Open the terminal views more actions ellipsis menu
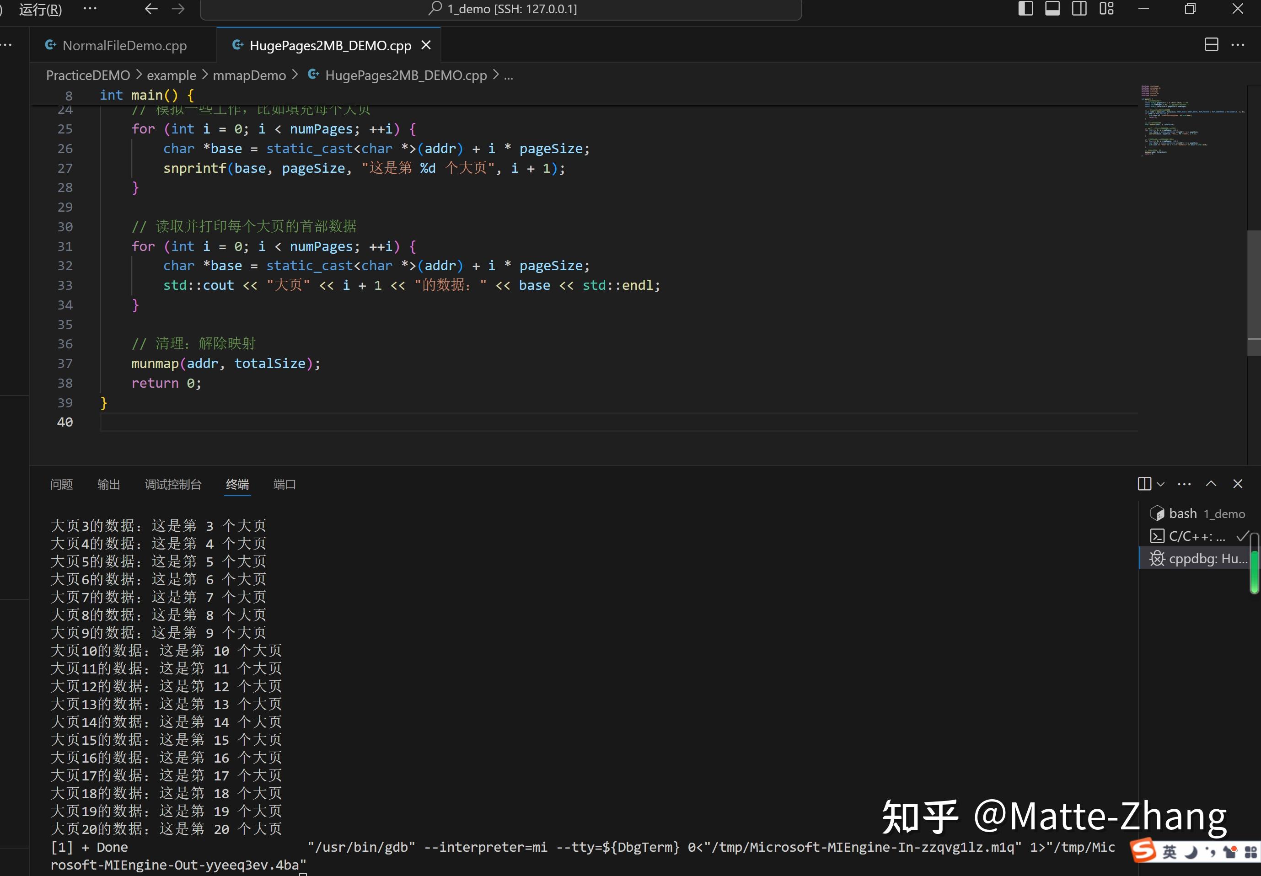The width and height of the screenshot is (1261, 876). pyautogui.click(x=1184, y=484)
